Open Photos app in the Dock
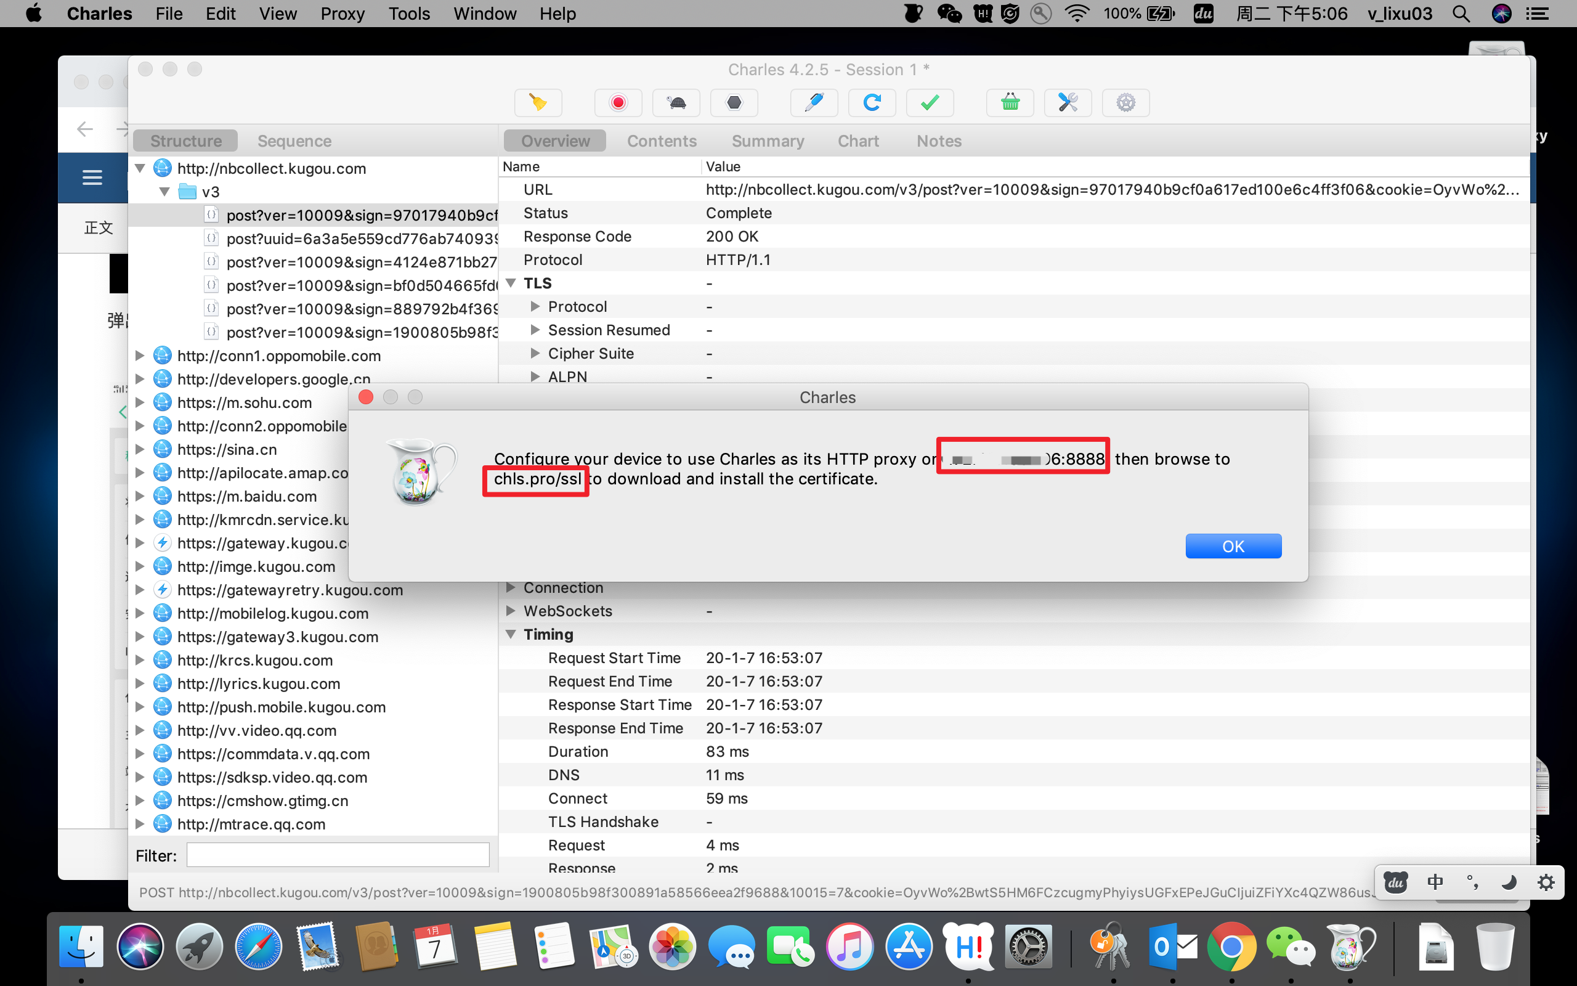 pyautogui.click(x=673, y=945)
